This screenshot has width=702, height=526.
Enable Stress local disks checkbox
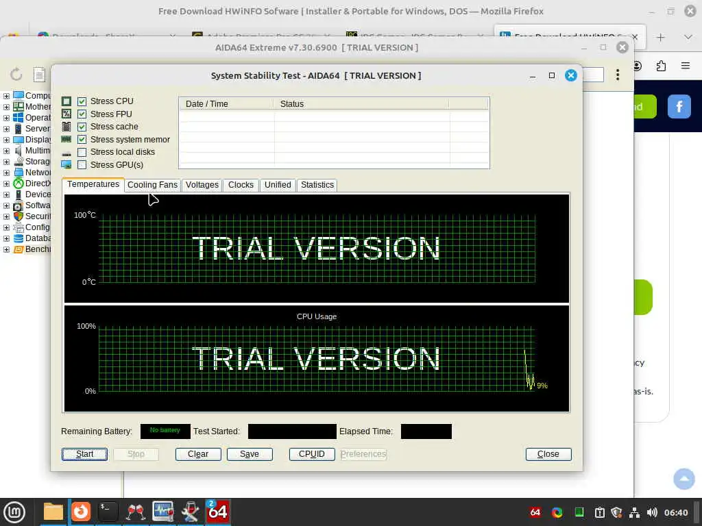[x=82, y=153]
